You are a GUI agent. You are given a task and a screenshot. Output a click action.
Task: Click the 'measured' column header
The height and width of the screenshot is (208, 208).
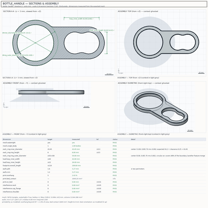click(76, 139)
